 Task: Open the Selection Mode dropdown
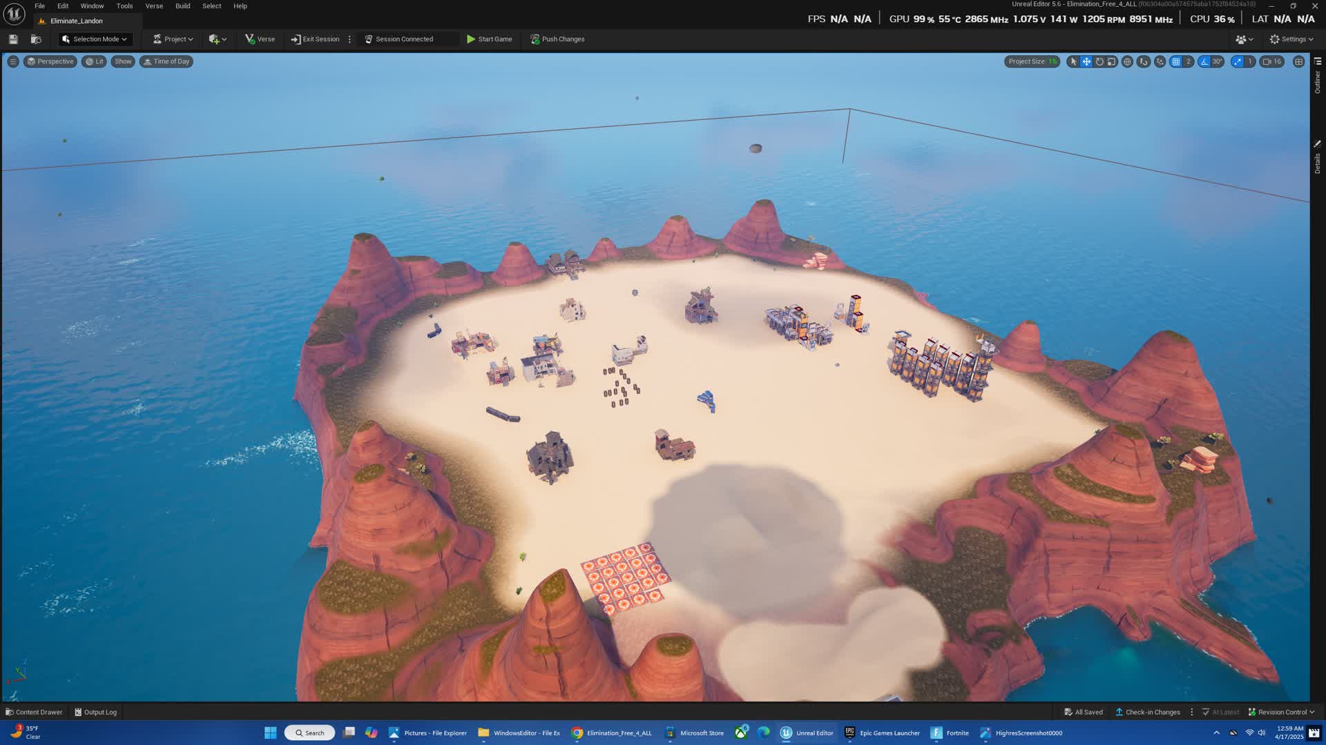click(95, 39)
